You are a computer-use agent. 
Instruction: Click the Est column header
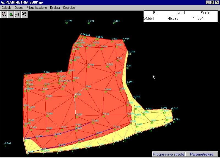[156, 13]
